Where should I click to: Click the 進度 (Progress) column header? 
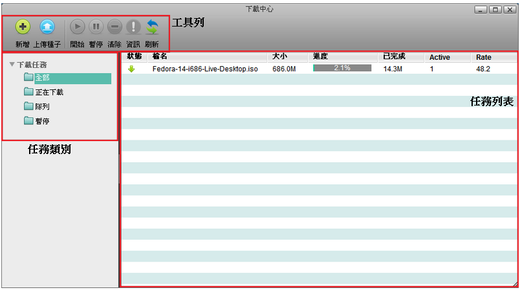point(321,57)
